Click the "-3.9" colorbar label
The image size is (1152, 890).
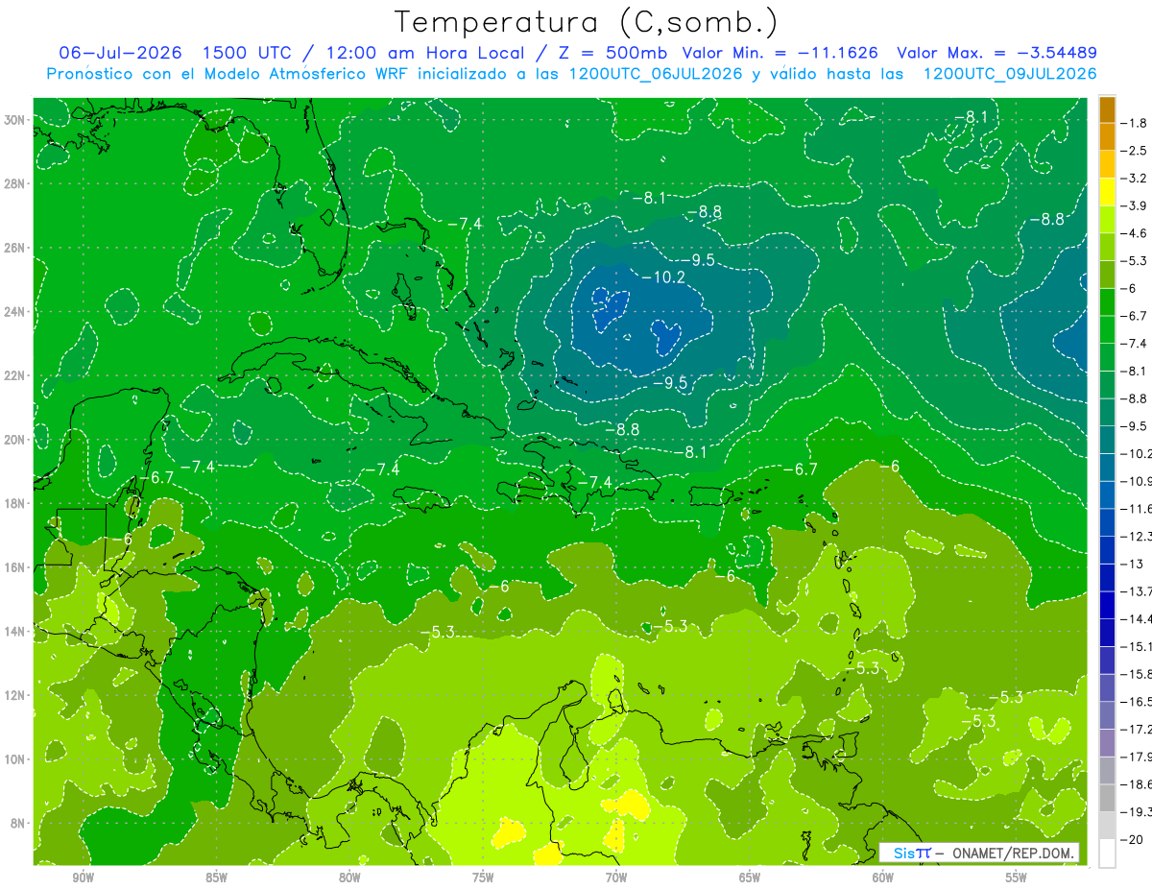point(1135,205)
